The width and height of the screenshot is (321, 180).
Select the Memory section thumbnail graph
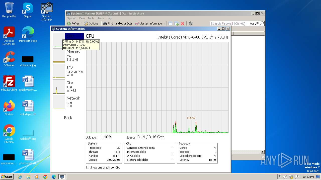pyautogui.click(x=59, y=55)
